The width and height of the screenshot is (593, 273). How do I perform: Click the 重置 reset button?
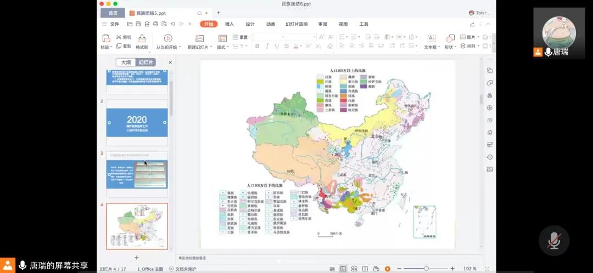pos(240,37)
